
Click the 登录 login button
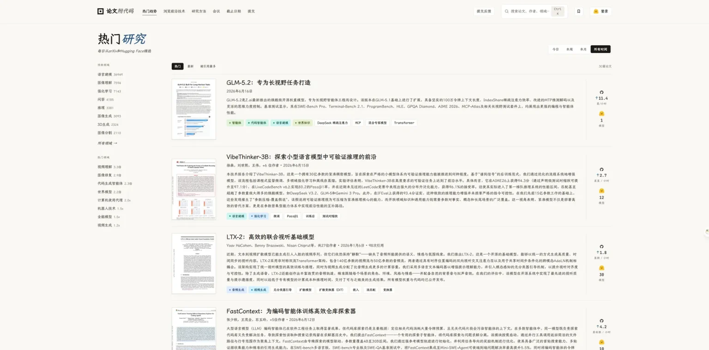coord(601,11)
